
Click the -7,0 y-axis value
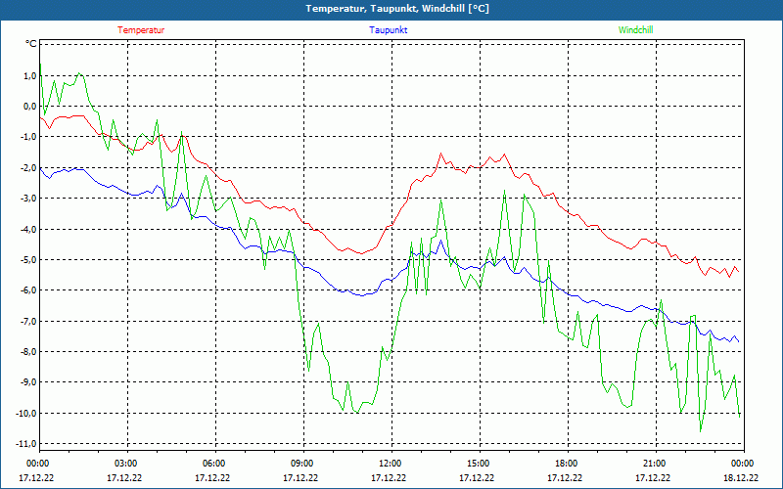28,321
